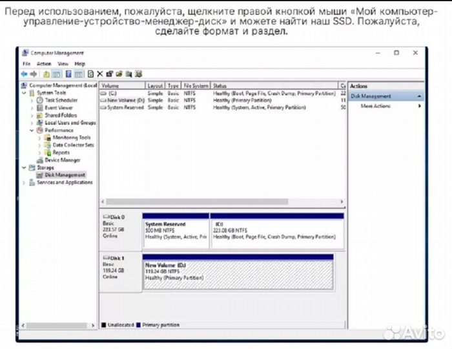
Task: Click the Disk 1 drive icon
Action: [107, 258]
